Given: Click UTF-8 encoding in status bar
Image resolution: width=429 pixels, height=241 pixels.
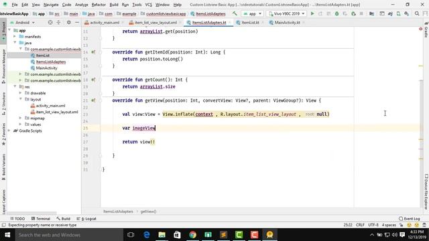Looking at the screenshot, I should click(x=373, y=225).
